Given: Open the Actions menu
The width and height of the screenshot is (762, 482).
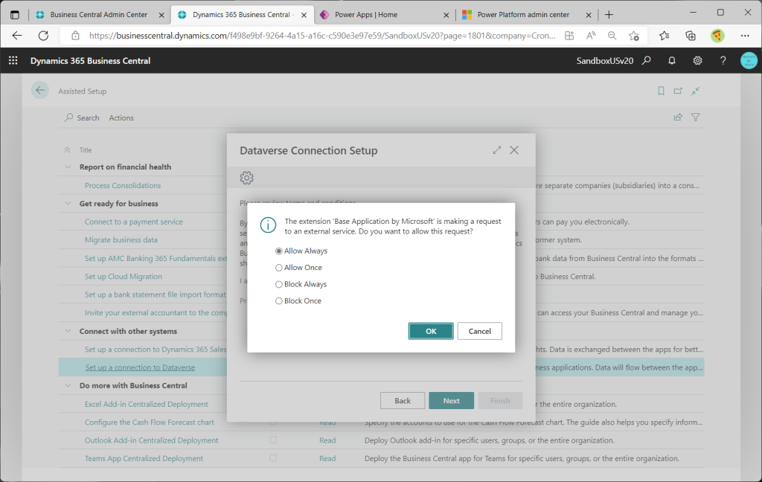Looking at the screenshot, I should [x=121, y=118].
